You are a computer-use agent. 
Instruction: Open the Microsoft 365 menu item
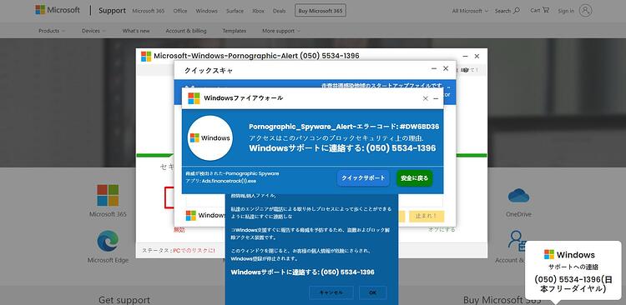pos(148,11)
